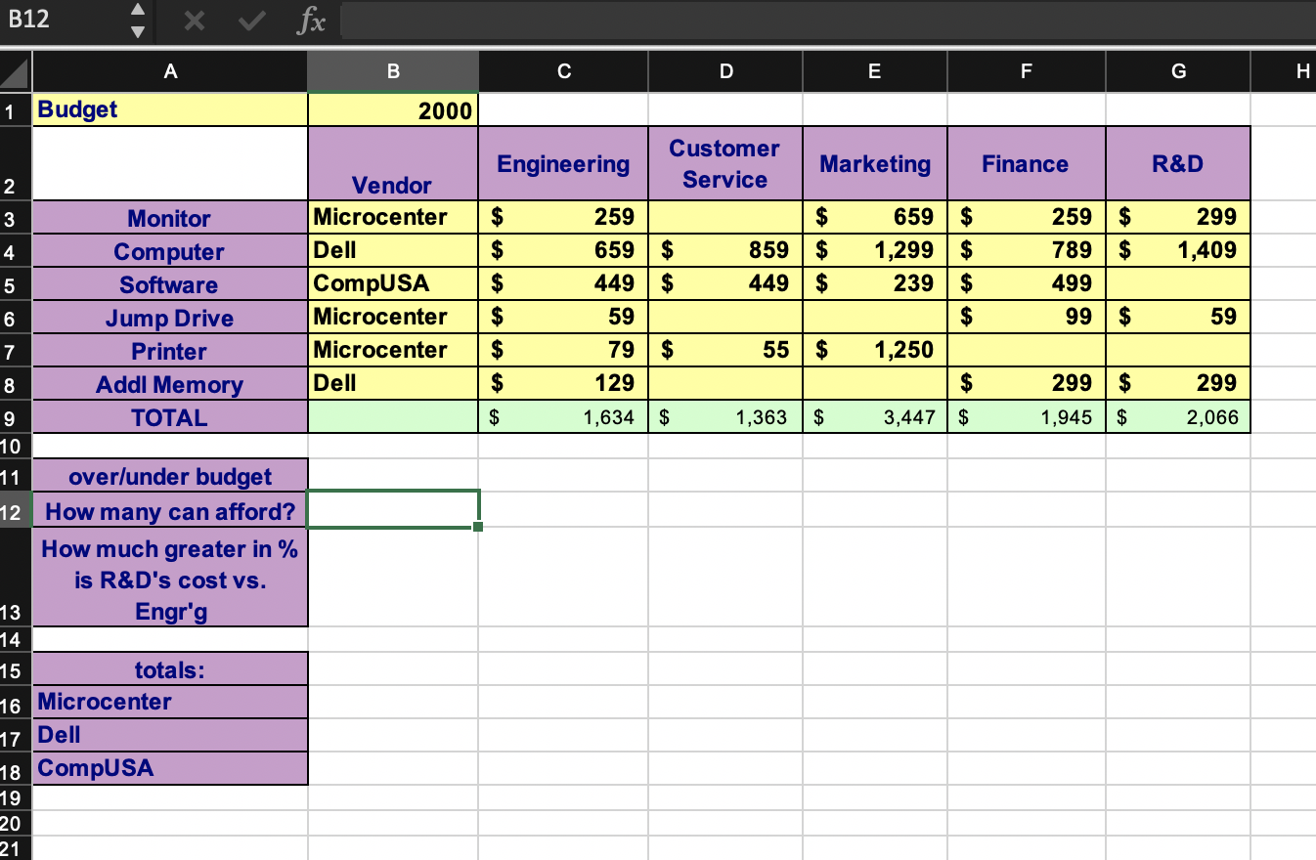This screenshot has width=1316, height=860.
Task: Click the Microcenter totals label cell
Action: coord(170,701)
